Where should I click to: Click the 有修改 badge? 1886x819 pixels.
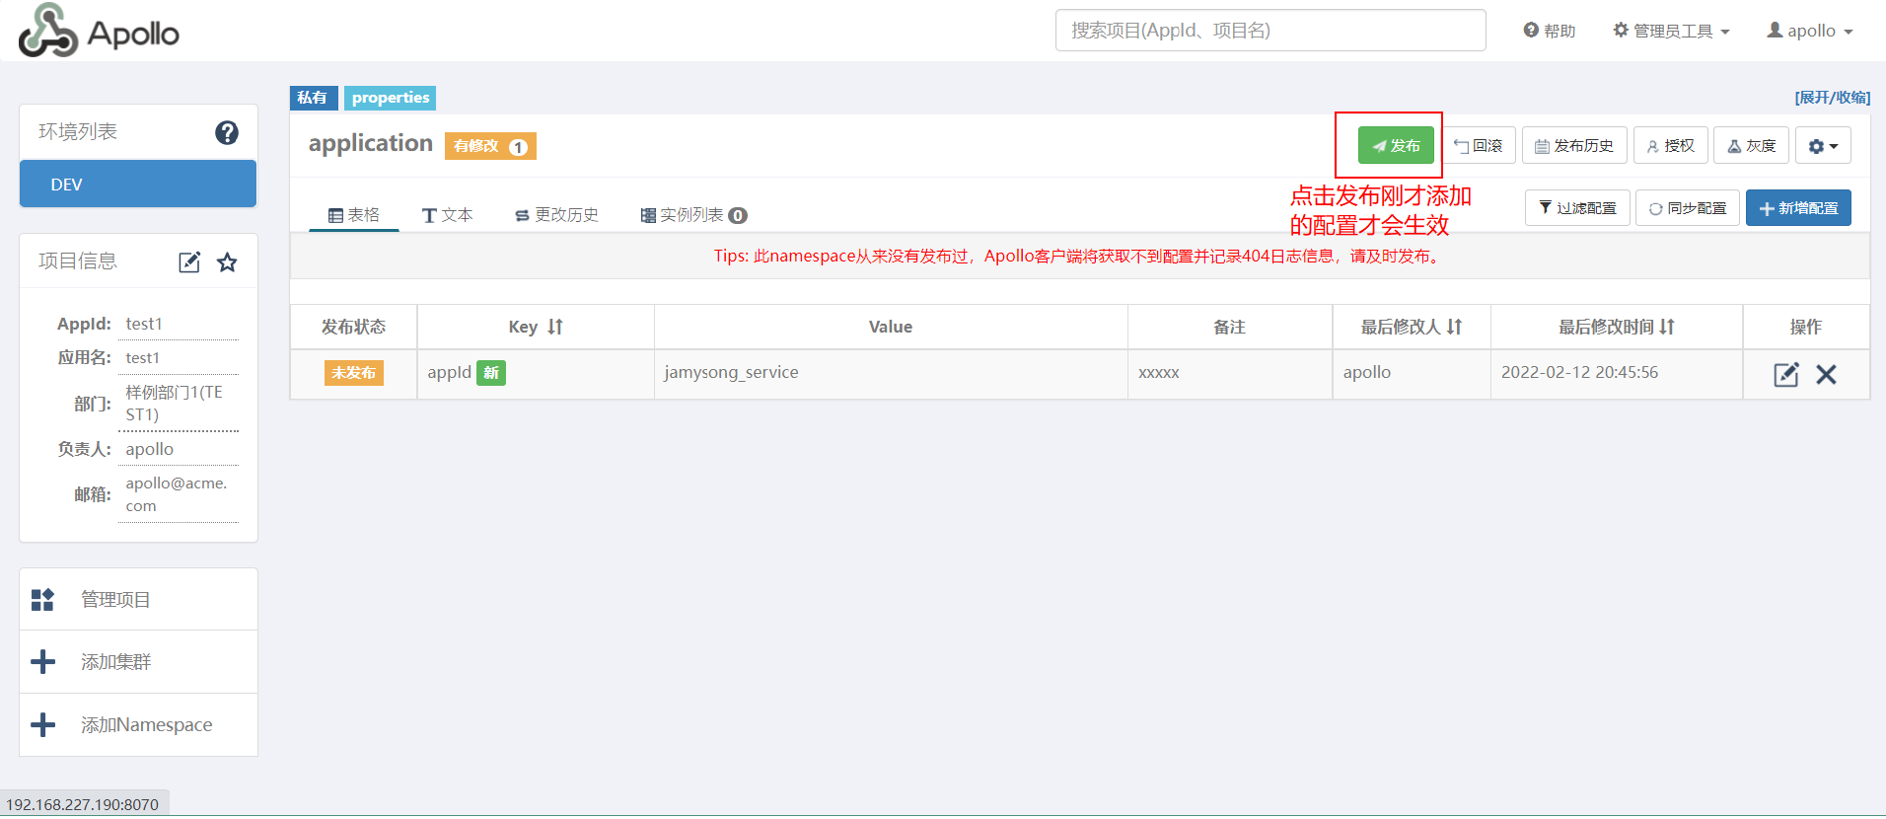point(490,146)
